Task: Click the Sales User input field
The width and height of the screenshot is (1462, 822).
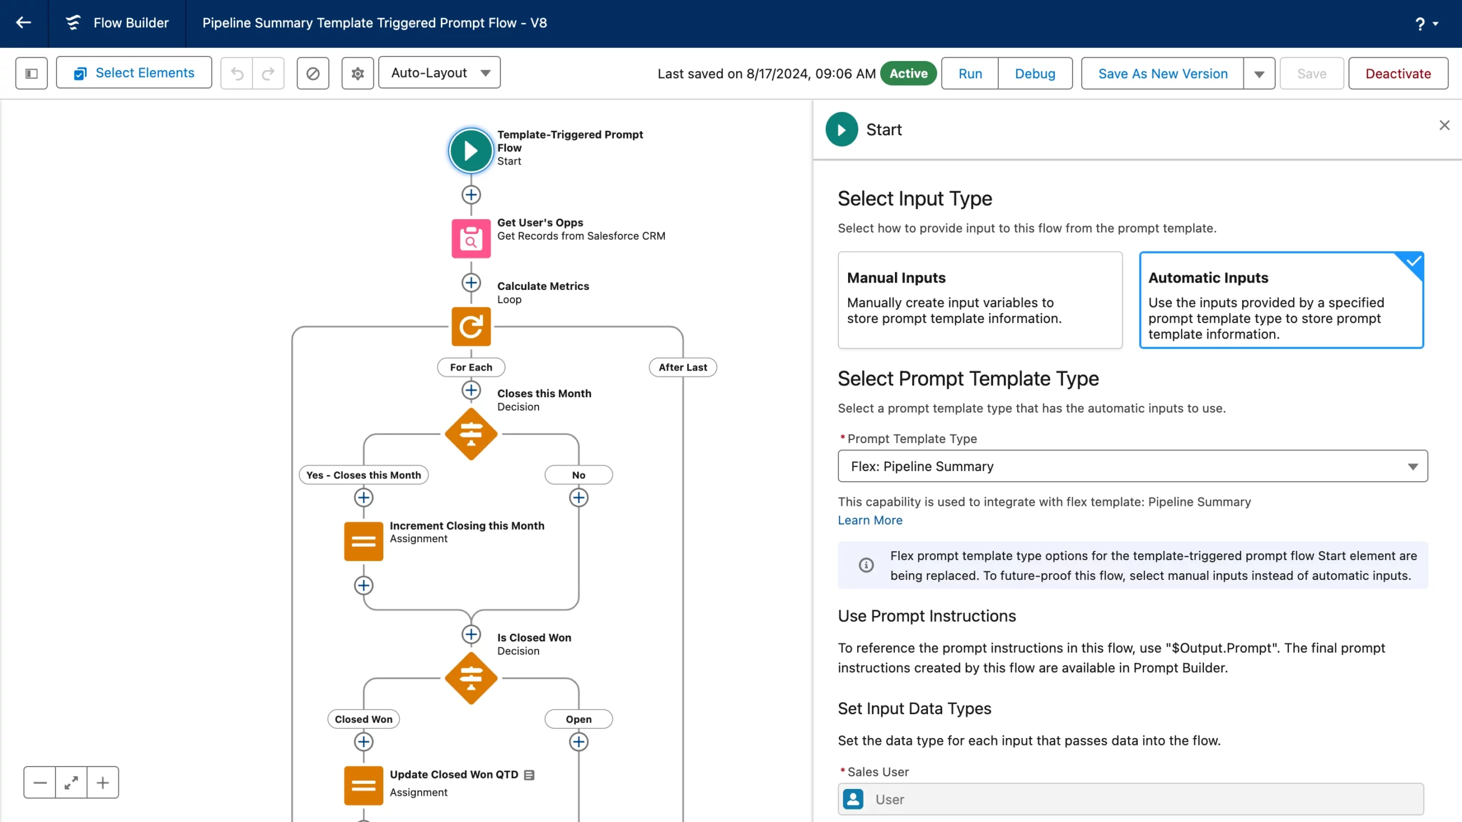Action: click(1131, 799)
